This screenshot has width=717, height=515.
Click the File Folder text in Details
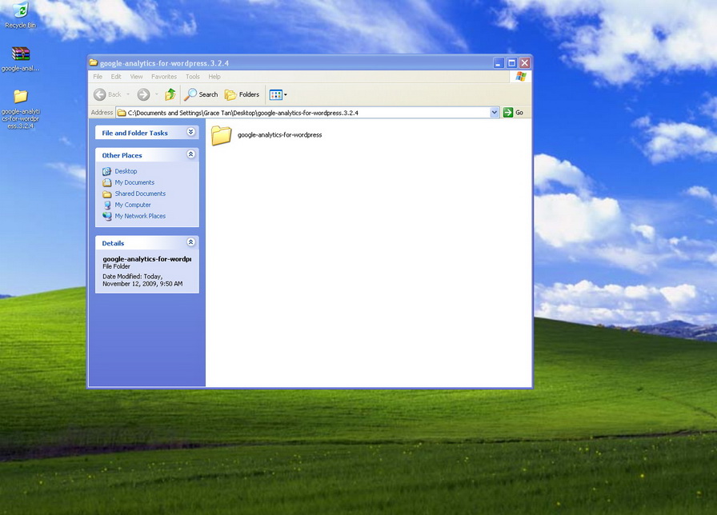[116, 266]
